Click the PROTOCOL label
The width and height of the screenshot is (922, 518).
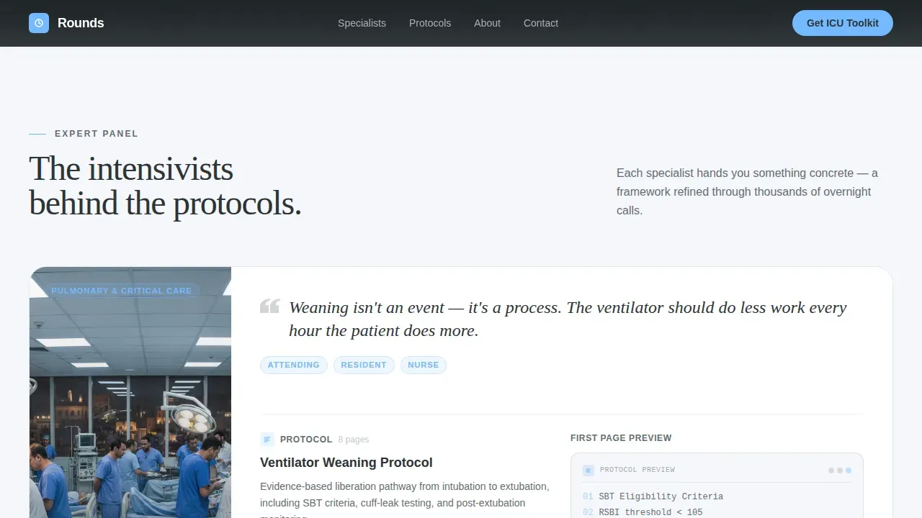306,439
